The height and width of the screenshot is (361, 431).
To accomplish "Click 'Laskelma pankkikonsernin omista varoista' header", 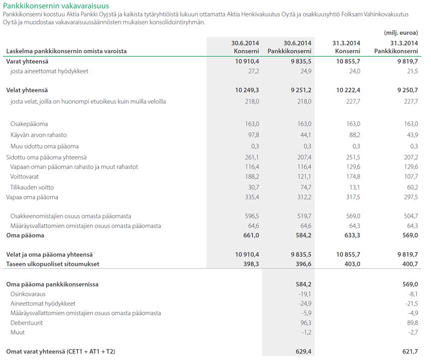I will pyautogui.click(x=66, y=51).
